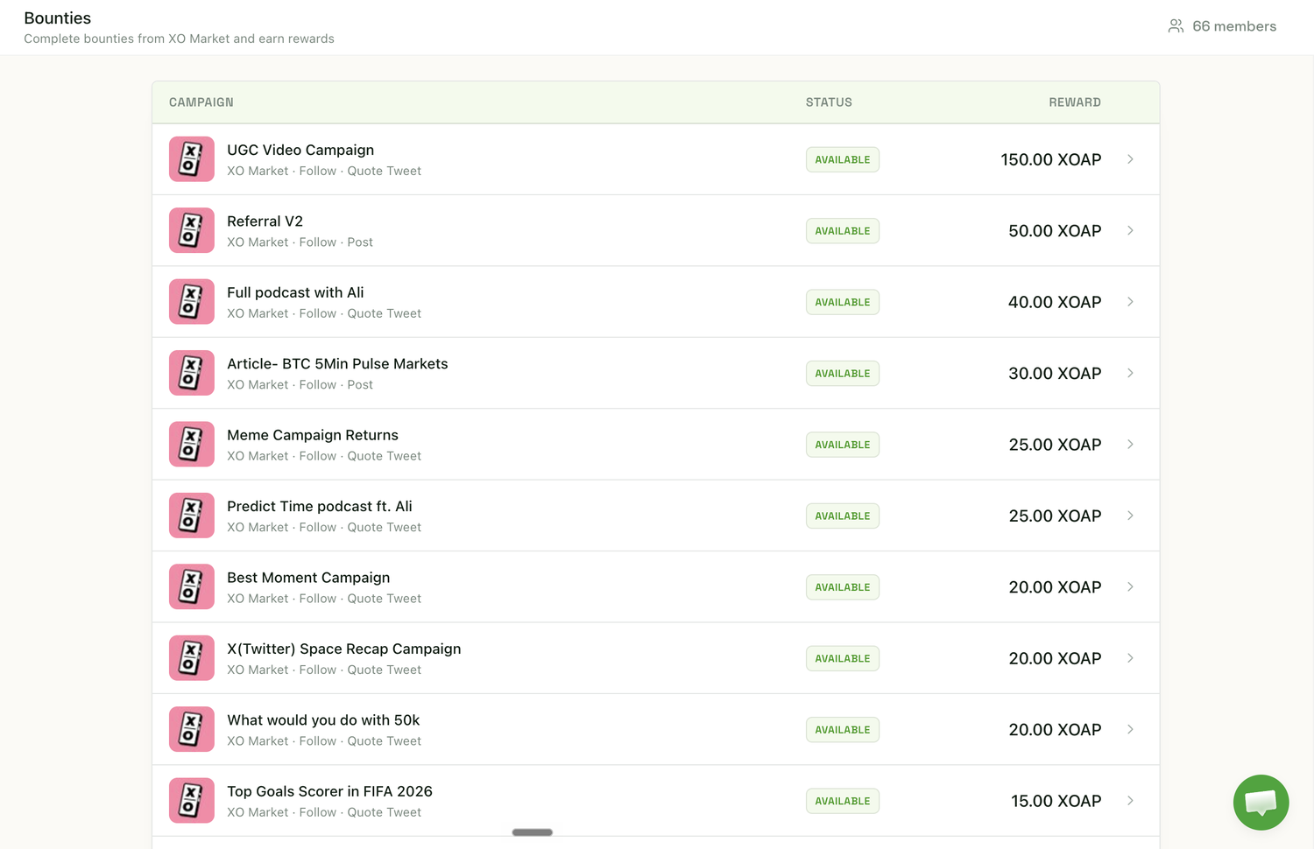The image size is (1314, 849).
Task: Click the What would you do with 50k icon
Action: coord(192,729)
